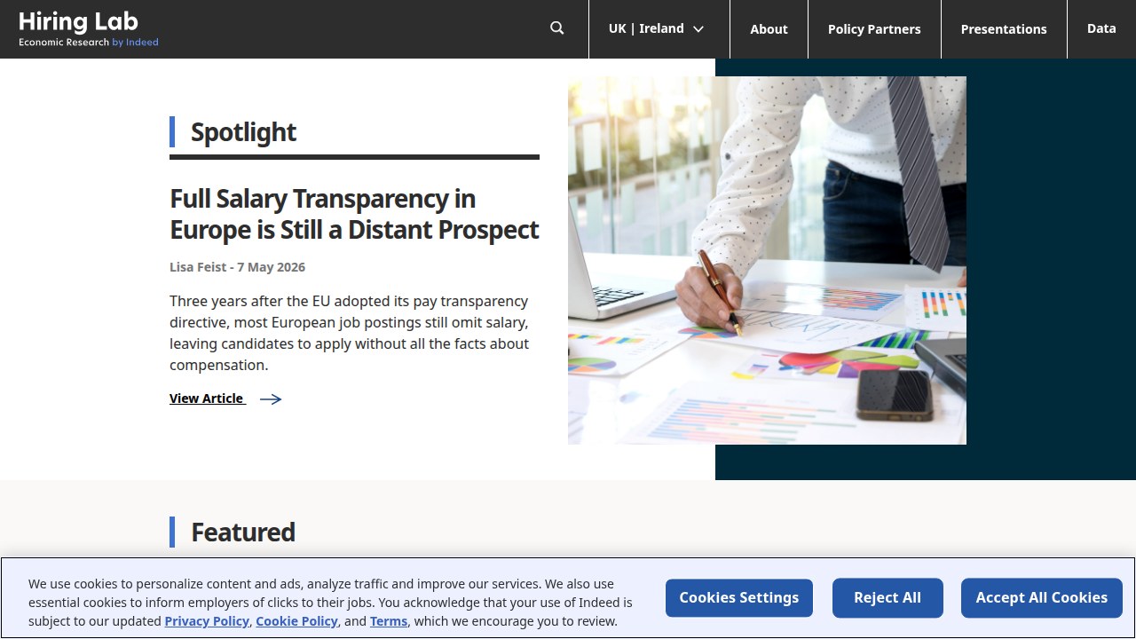Image resolution: width=1136 pixels, height=639 pixels.
Task: Click the Featured section heading
Action: click(243, 532)
